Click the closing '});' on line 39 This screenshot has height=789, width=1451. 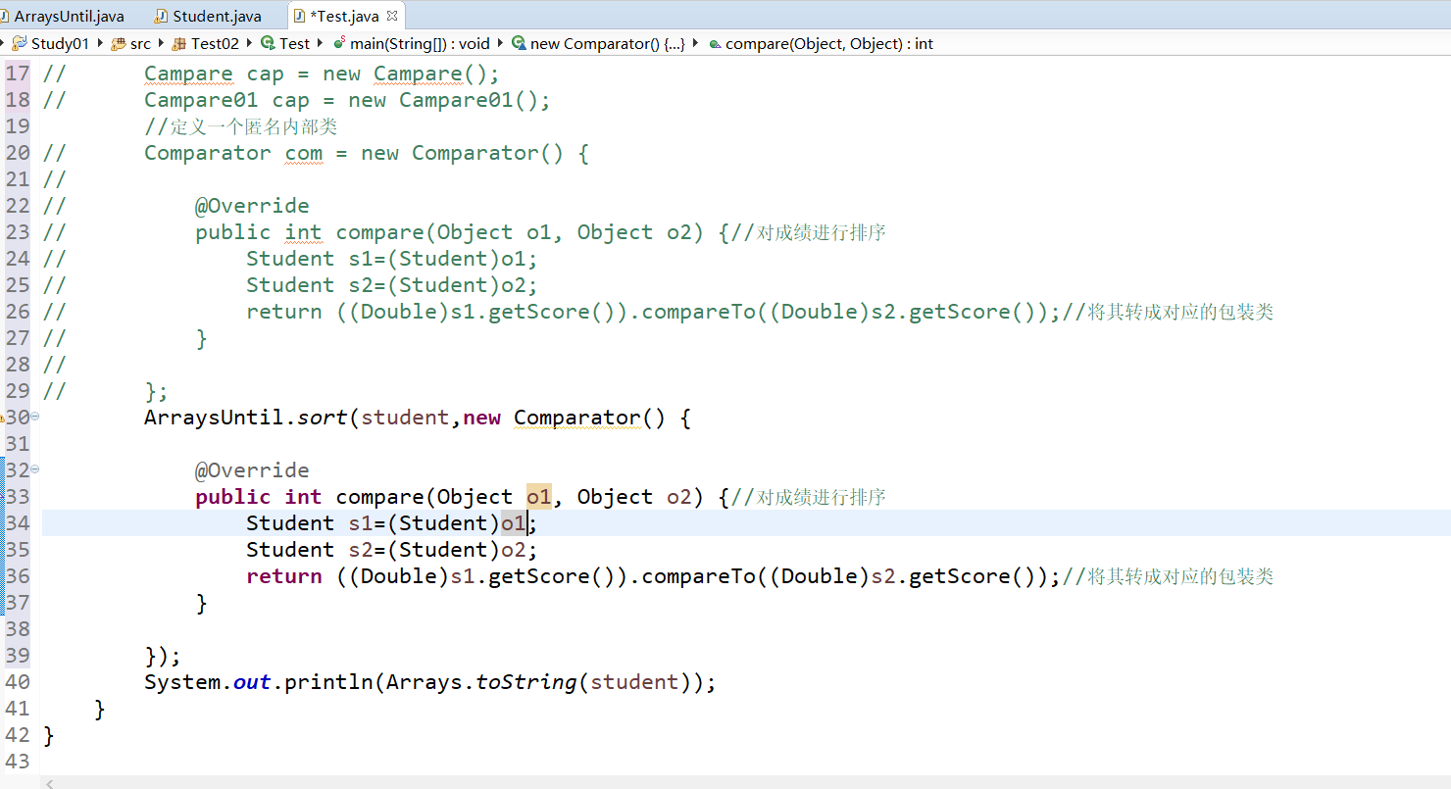(163, 656)
